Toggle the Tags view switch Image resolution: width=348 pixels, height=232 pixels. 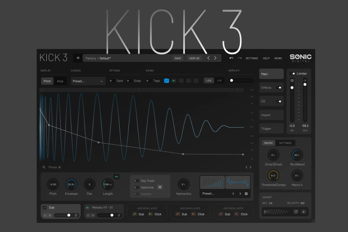(148, 81)
